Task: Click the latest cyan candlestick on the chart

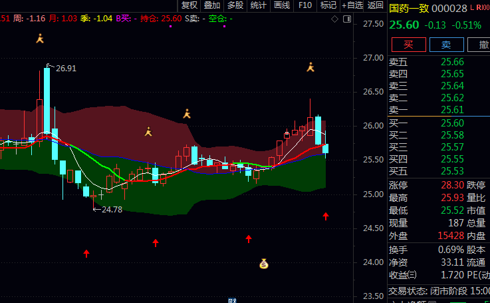Action: [x=325, y=149]
